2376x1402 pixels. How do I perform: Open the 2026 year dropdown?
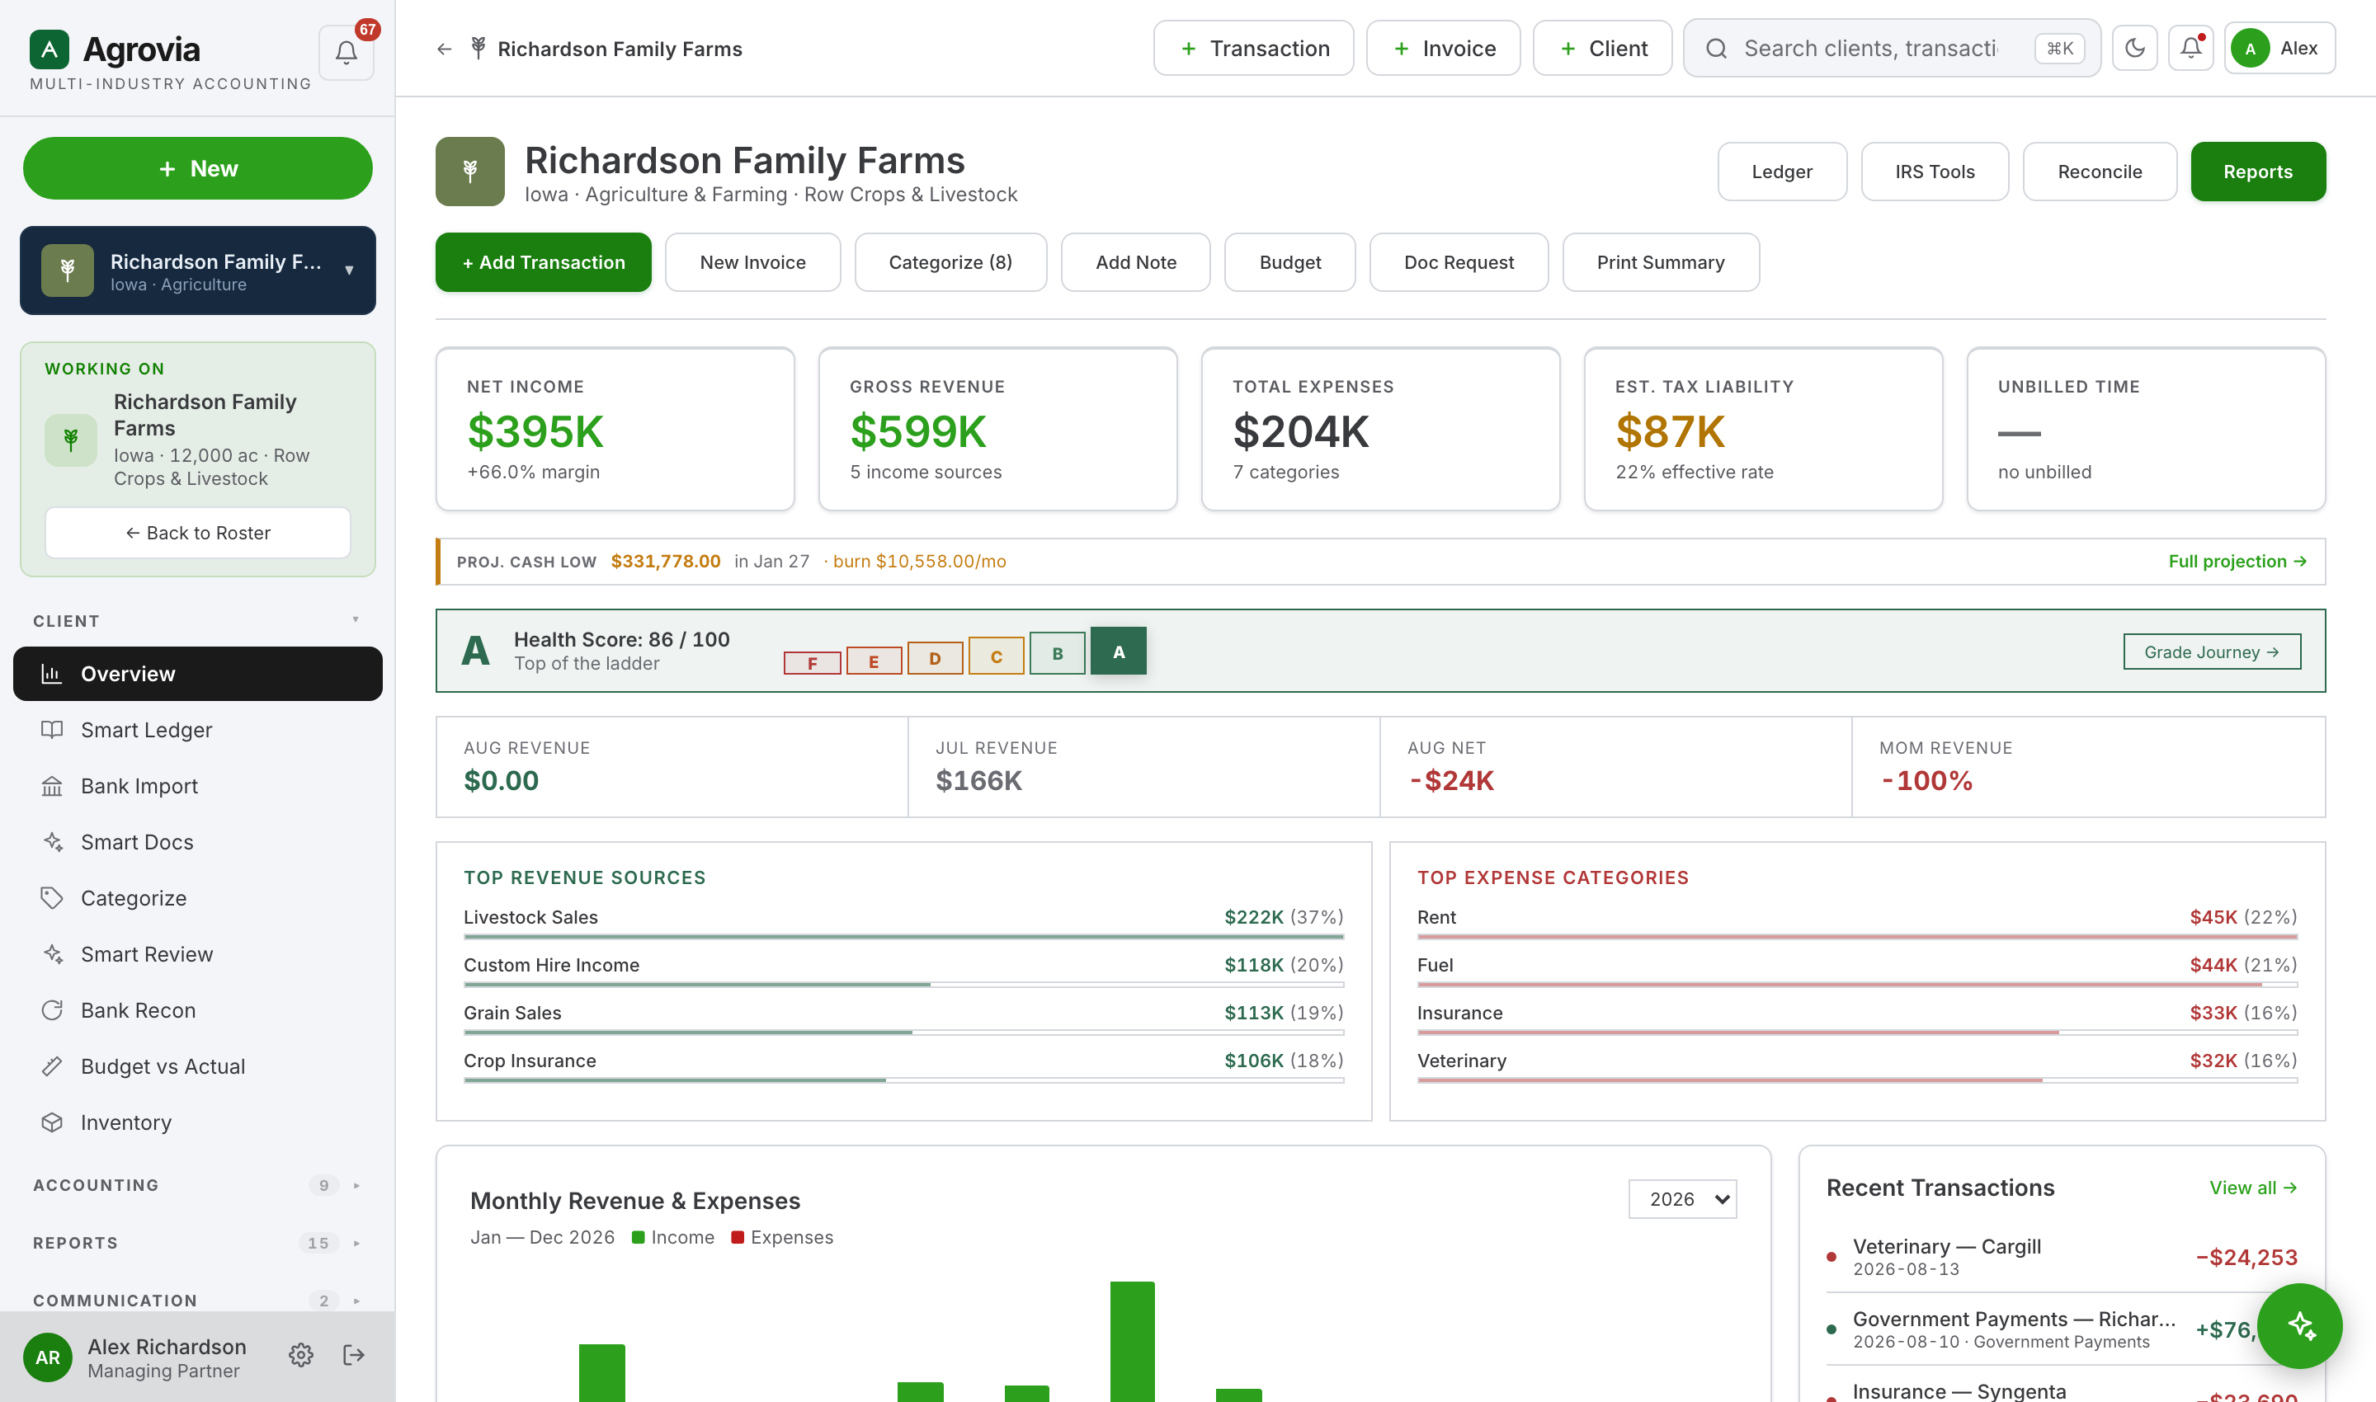click(1682, 1199)
